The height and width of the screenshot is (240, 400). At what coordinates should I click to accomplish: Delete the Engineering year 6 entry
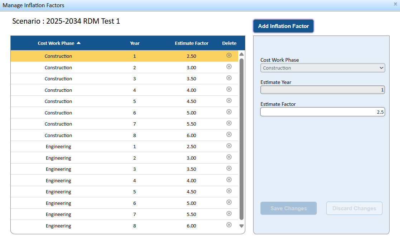(x=229, y=202)
